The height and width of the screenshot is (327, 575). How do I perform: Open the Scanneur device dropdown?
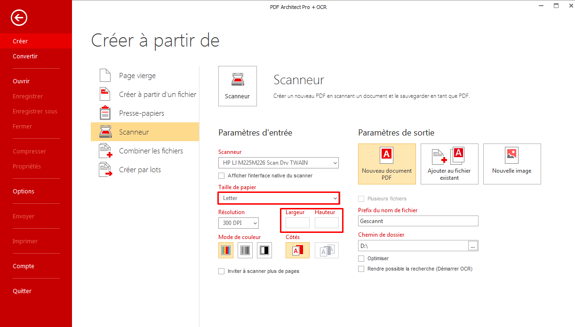point(279,163)
